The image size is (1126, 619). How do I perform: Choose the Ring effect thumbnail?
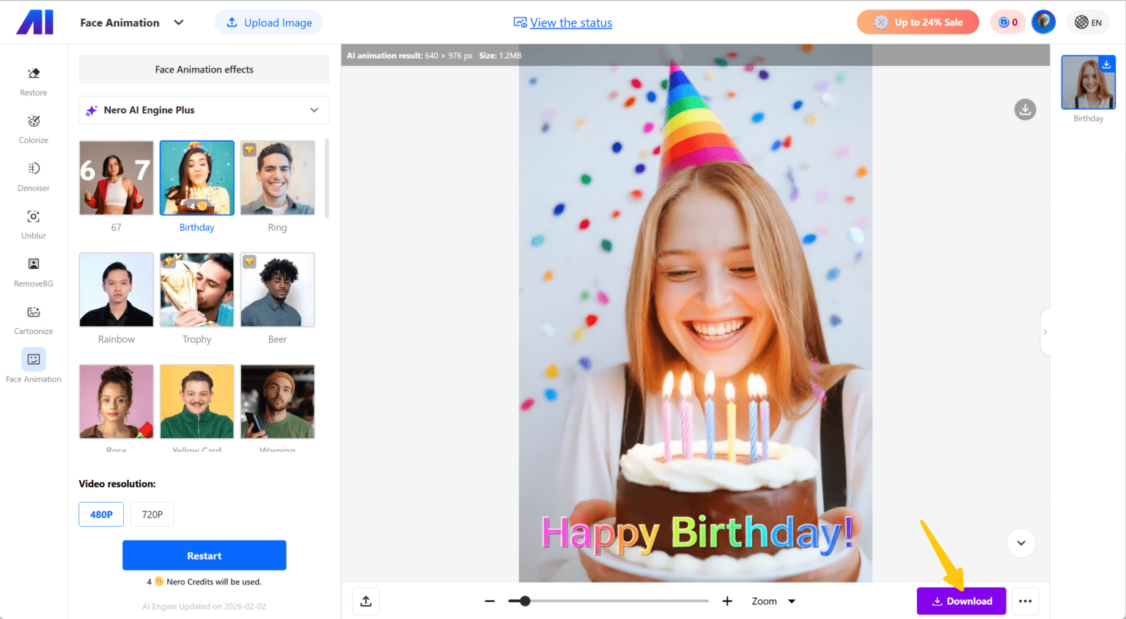pos(278,178)
